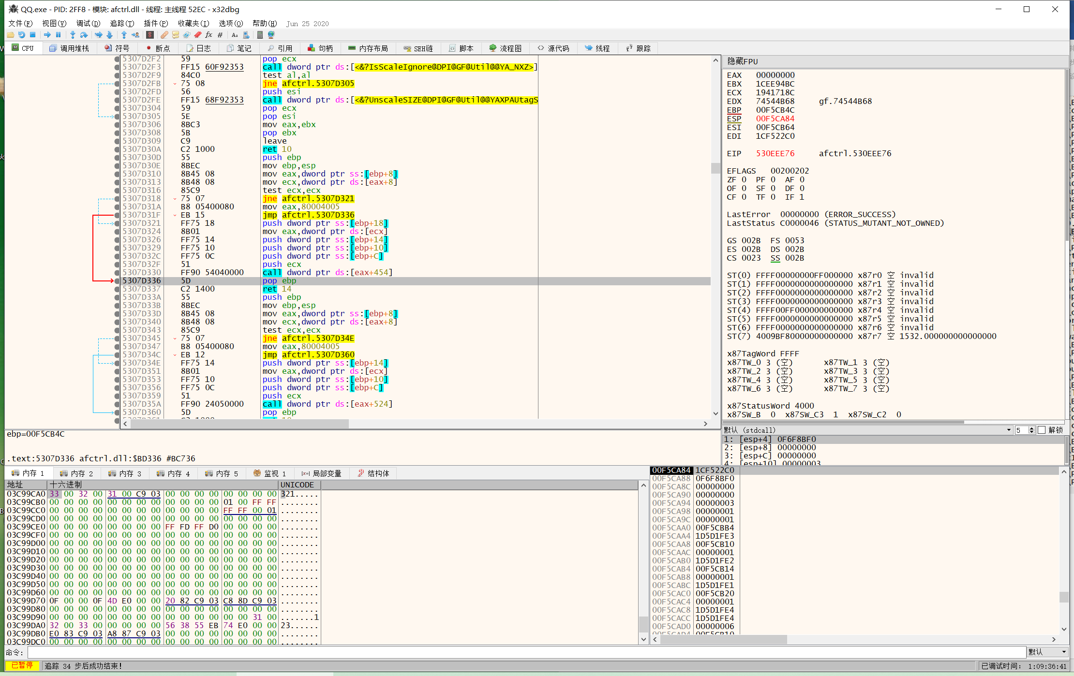Switch to the 断点 breakpoints tab
Image resolution: width=1074 pixels, height=676 pixels.
coord(158,48)
